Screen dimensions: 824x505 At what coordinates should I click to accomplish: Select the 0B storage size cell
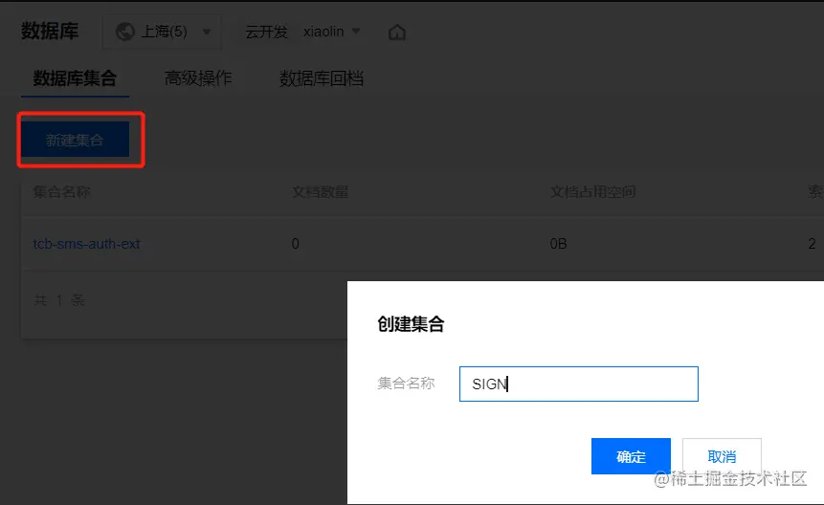(x=558, y=244)
